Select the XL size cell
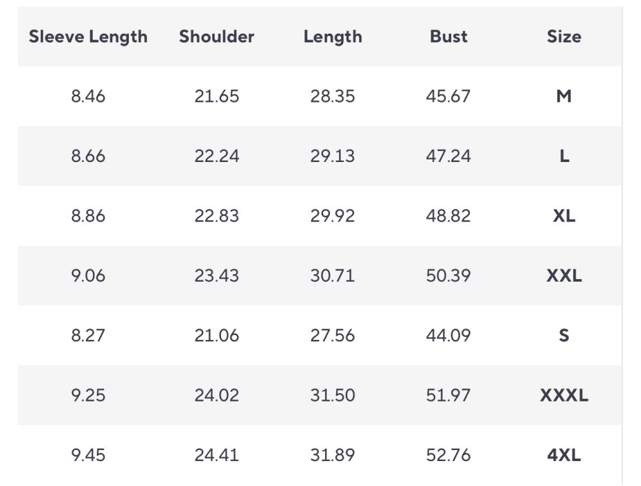Viewport: 641px width, 486px height. 564,216
